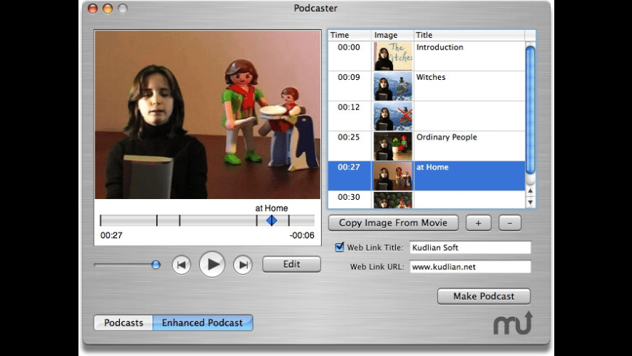Image resolution: width=632 pixels, height=356 pixels.
Task: Click the Web Link Title text field
Action: pos(470,248)
